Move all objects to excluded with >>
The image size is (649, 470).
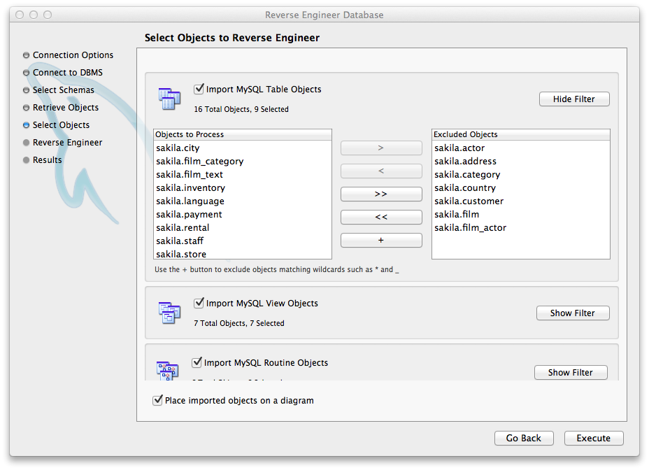(x=381, y=194)
